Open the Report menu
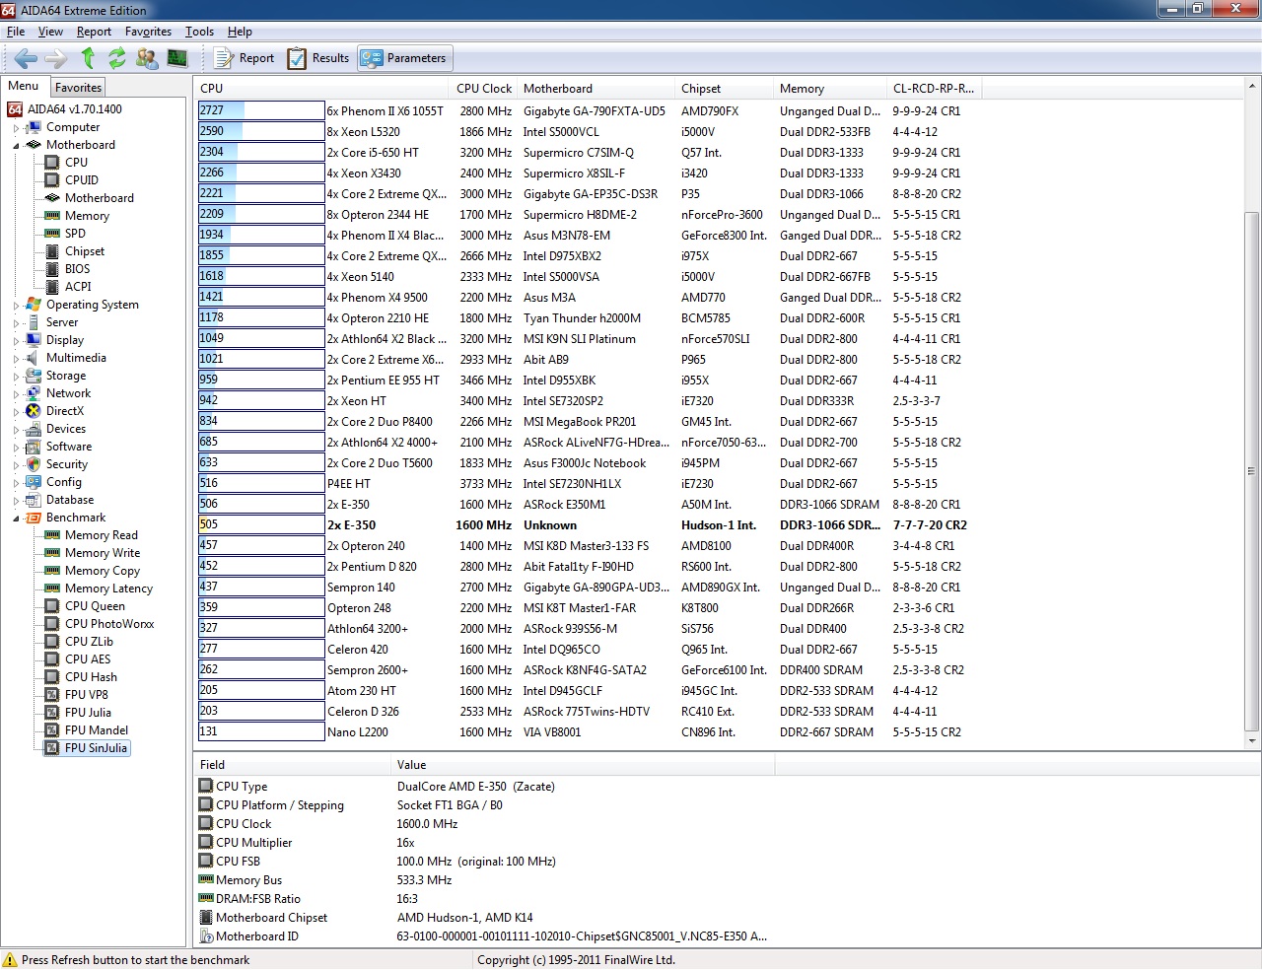Image resolution: width=1262 pixels, height=970 pixels. 94,32
